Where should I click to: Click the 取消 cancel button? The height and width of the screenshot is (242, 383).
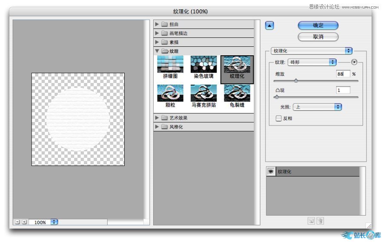318,37
